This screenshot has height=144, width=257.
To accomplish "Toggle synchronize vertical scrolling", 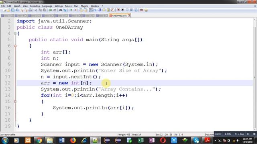I will point(81,10).
